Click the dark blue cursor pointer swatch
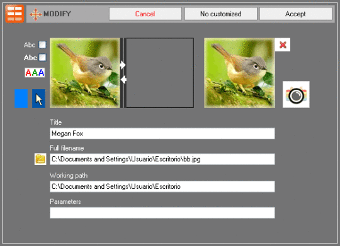The image size is (340, 246). pos(38,99)
